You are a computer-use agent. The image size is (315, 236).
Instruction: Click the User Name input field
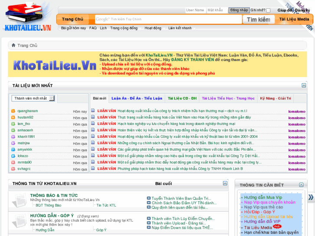195,10
